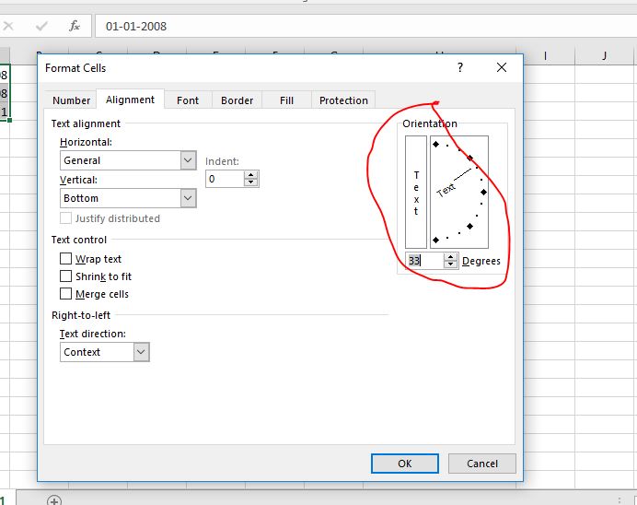Screen dimensions: 637x505
Task: Click the 45-degree upper diamond on dial
Action: (469, 158)
